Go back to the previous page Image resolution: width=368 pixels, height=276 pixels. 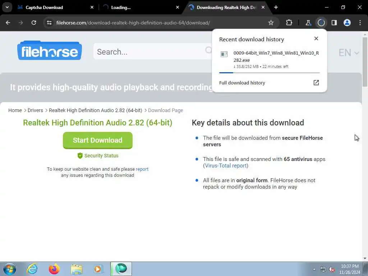point(8,23)
